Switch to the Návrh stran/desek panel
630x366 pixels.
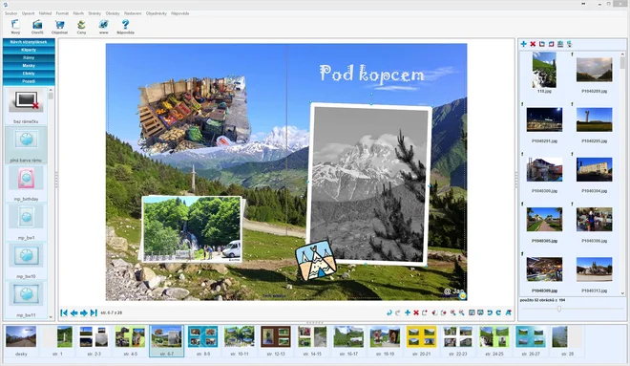[x=29, y=42]
